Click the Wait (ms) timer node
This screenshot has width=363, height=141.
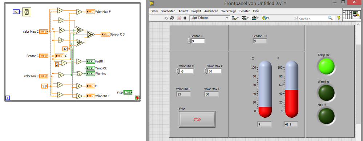click(27, 12)
